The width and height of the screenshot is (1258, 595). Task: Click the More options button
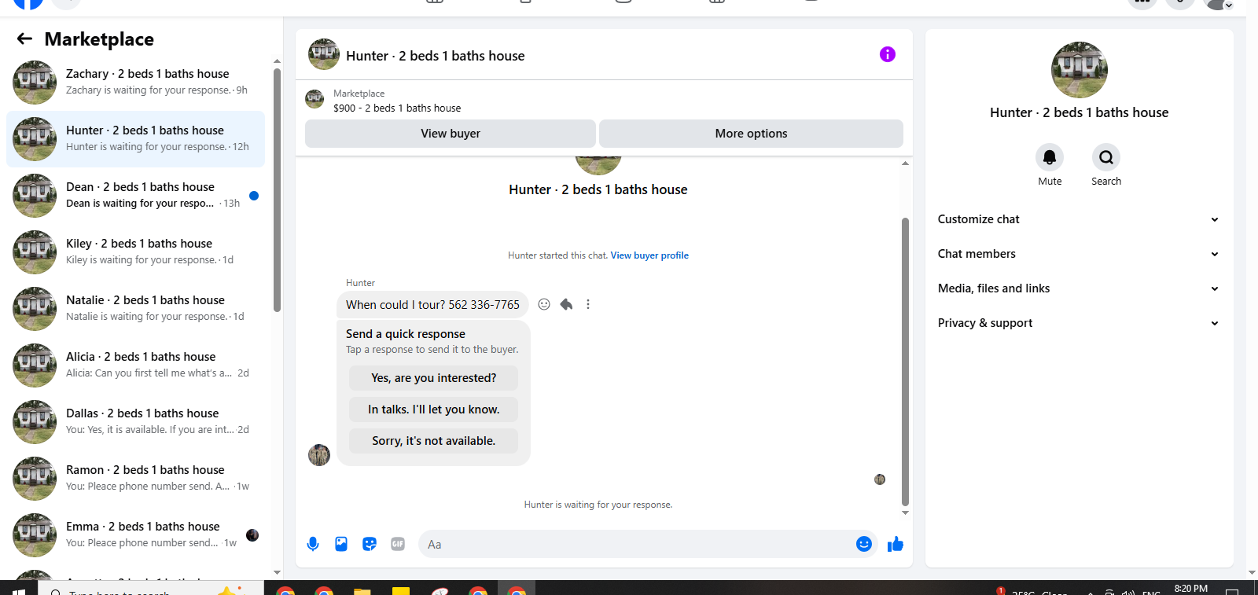(751, 134)
